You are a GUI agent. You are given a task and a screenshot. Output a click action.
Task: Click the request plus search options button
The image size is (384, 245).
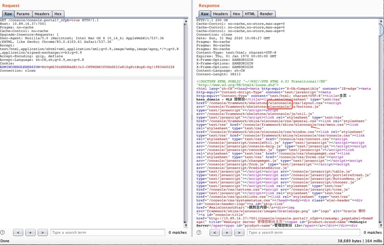click(30, 232)
